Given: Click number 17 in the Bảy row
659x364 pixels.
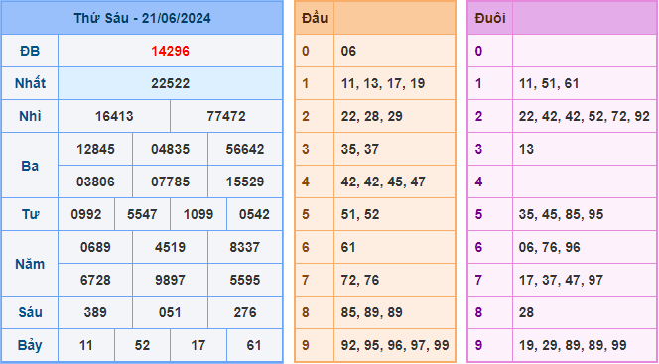Looking at the screenshot, I should pos(198,345).
